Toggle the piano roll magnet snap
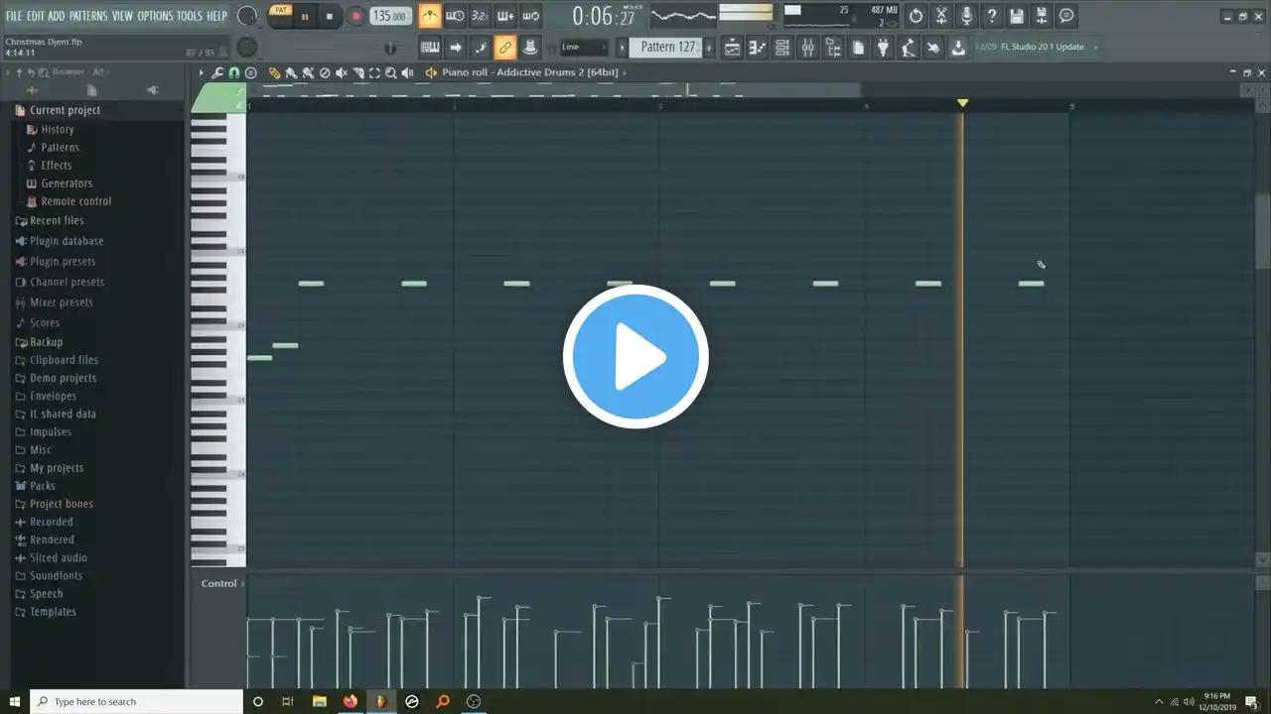The image size is (1271, 714). (233, 72)
